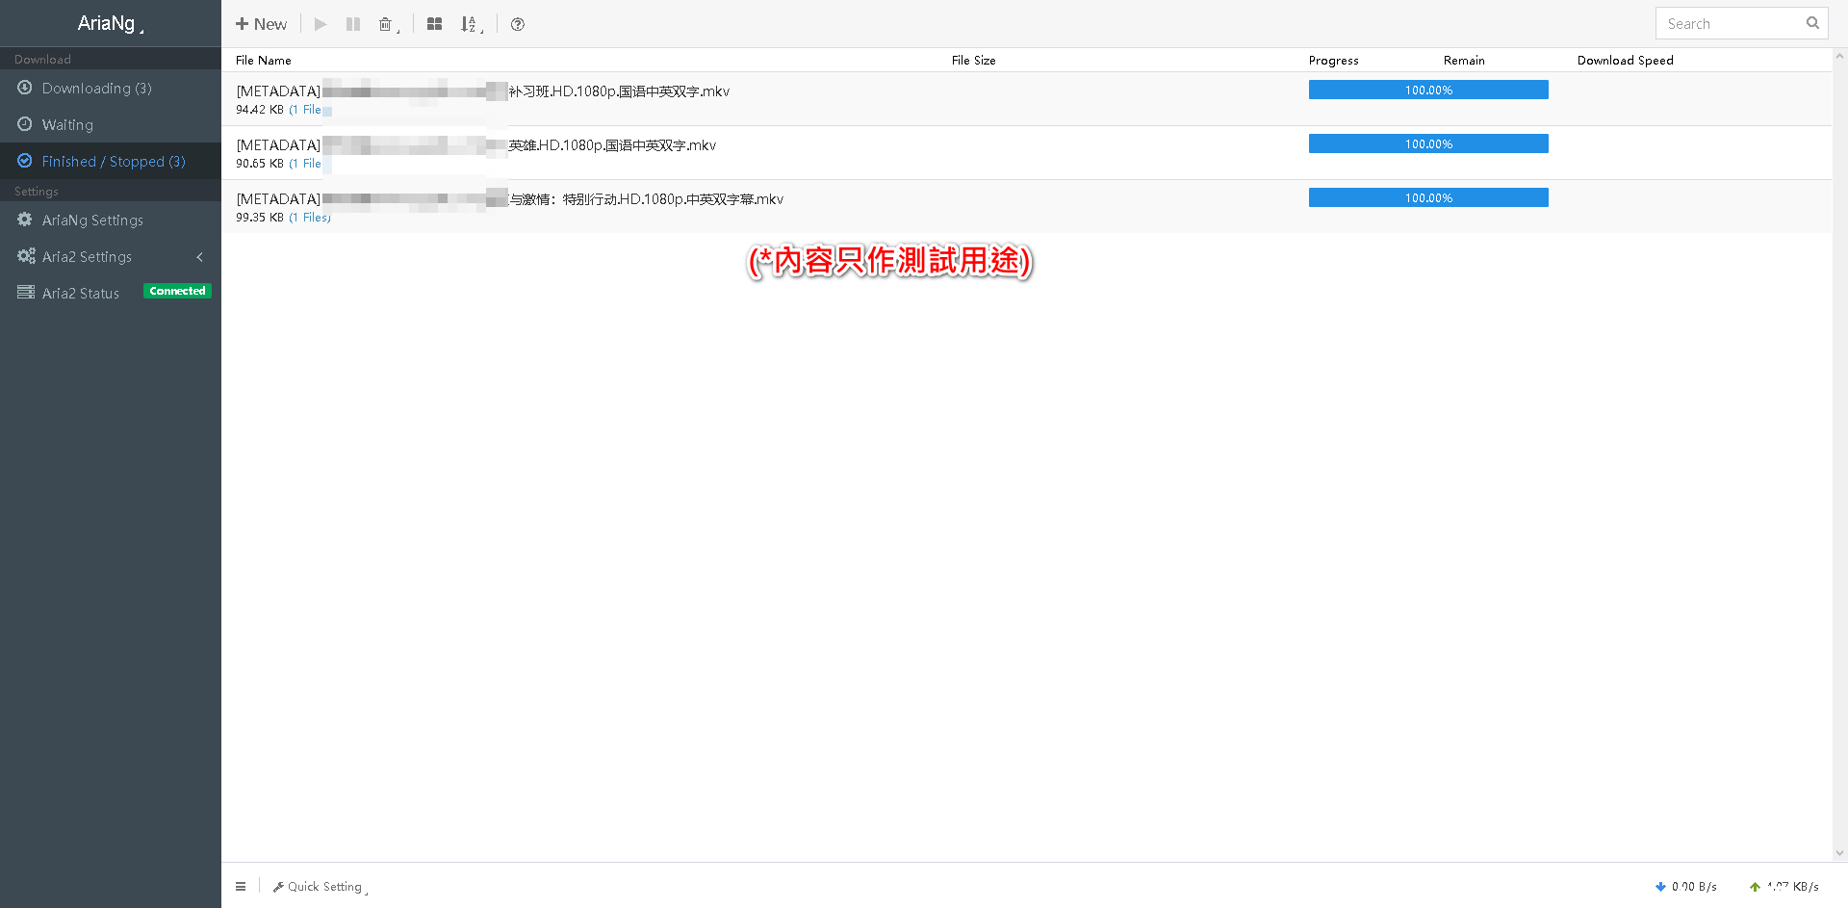The width and height of the screenshot is (1848, 908).
Task: Click the search magnifier icon
Action: coord(1812,23)
